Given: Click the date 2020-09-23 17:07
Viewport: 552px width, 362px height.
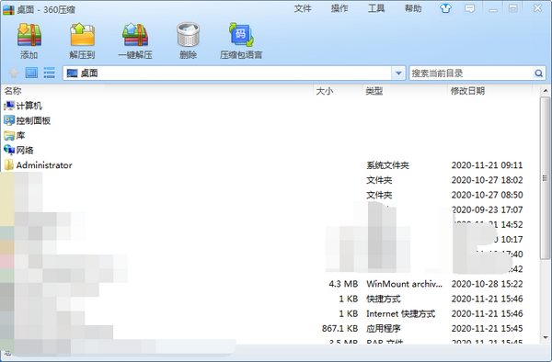Looking at the screenshot, I should [x=488, y=209].
